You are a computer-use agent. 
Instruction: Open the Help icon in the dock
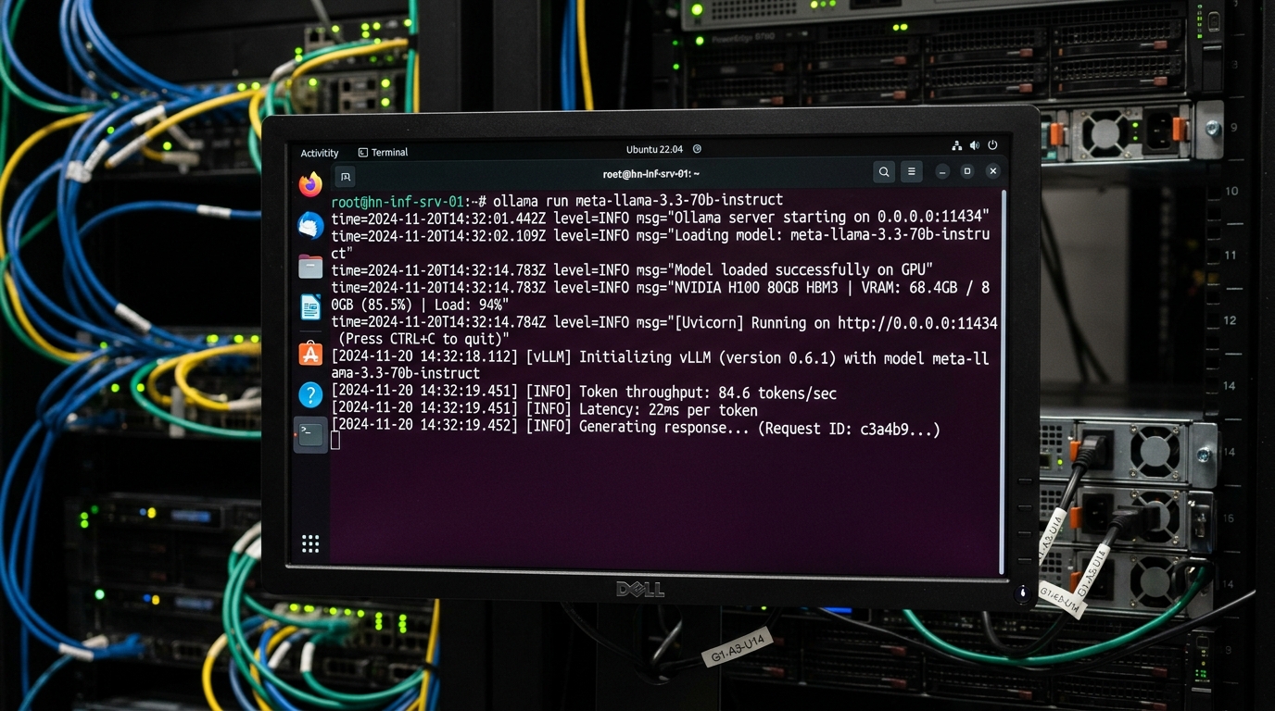(x=310, y=394)
